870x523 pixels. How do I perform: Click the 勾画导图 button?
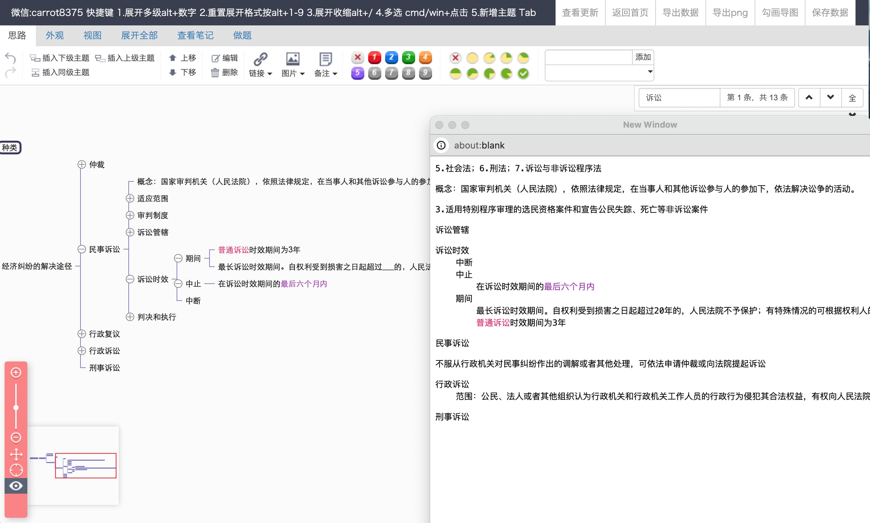780,13
